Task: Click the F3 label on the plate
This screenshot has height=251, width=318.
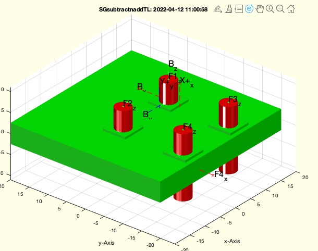Action: point(233,99)
